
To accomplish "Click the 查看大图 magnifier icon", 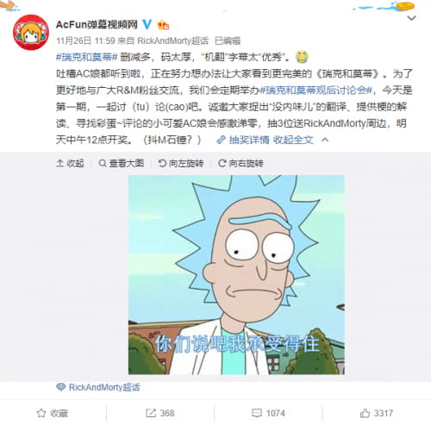I will [102, 163].
